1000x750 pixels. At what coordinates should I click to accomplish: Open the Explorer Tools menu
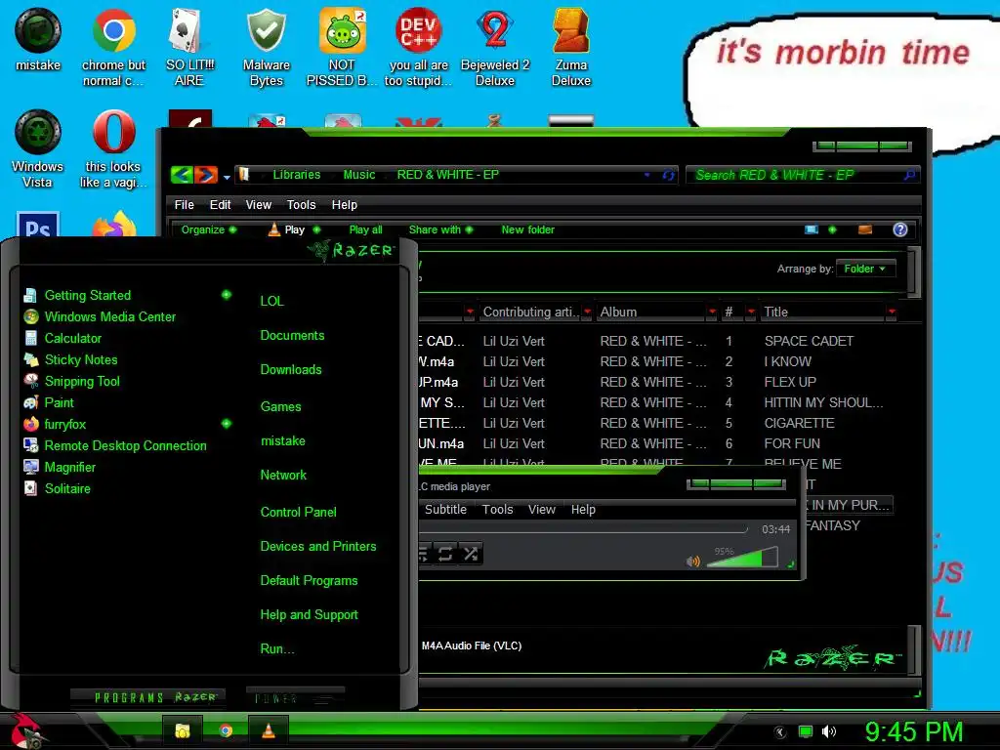(301, 205)
